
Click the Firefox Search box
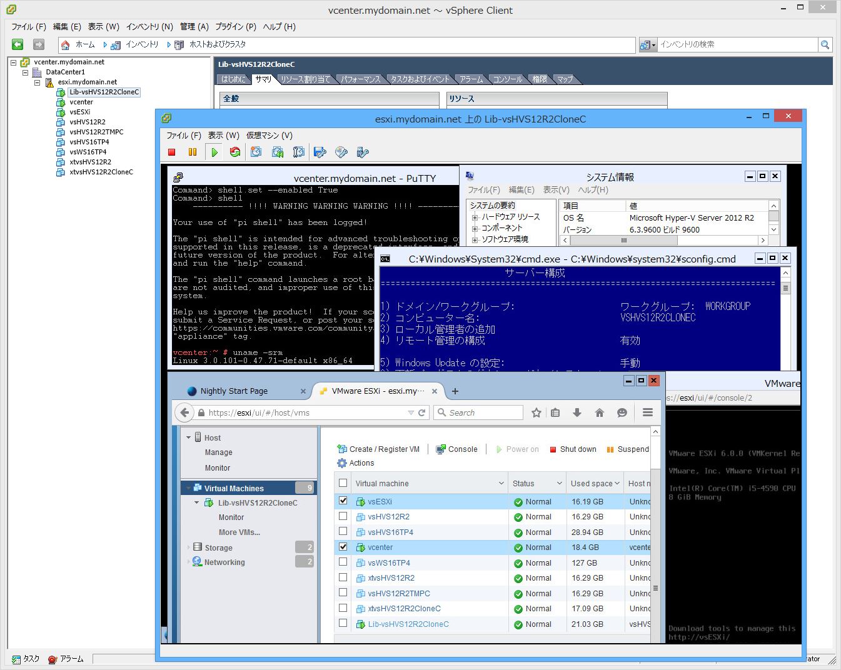coord(478,412)
